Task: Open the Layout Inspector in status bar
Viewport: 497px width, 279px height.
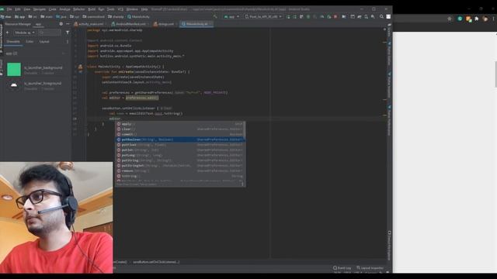Action: [370, 268]
